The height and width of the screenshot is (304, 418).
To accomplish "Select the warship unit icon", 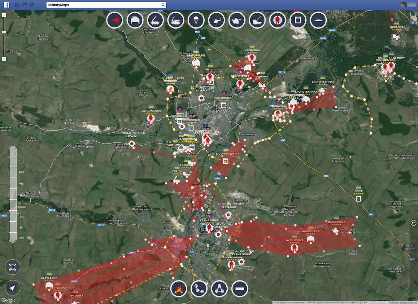I will click(318, 20).
